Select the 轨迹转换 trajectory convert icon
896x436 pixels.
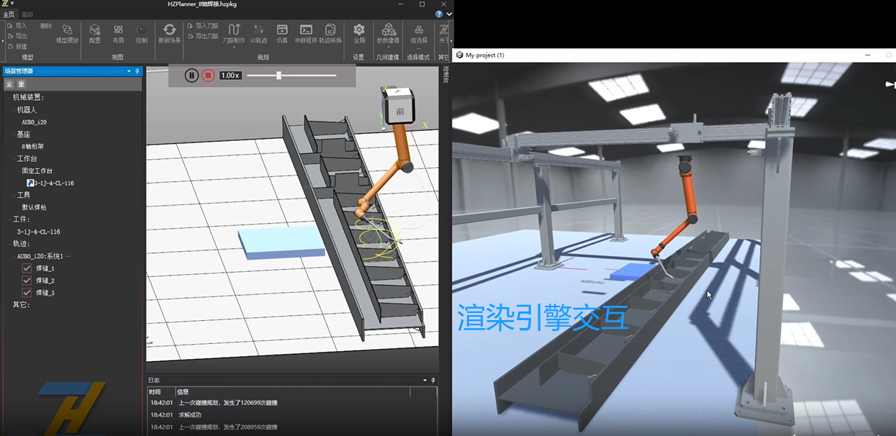pos(330,33)
